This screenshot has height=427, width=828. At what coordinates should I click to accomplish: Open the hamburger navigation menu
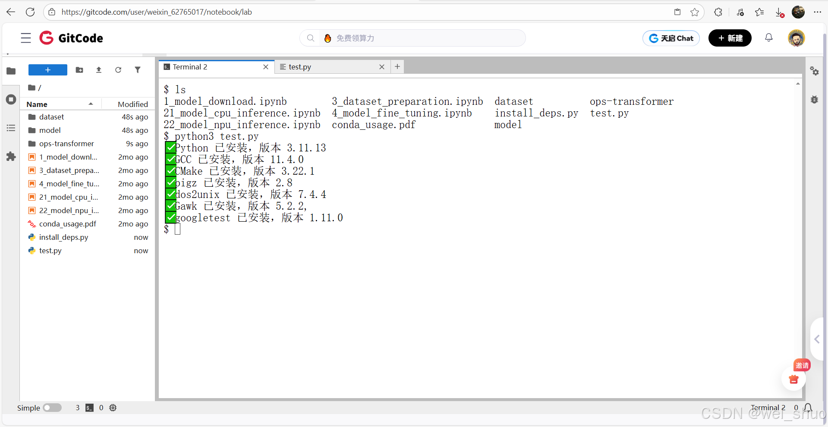point(25,38)
